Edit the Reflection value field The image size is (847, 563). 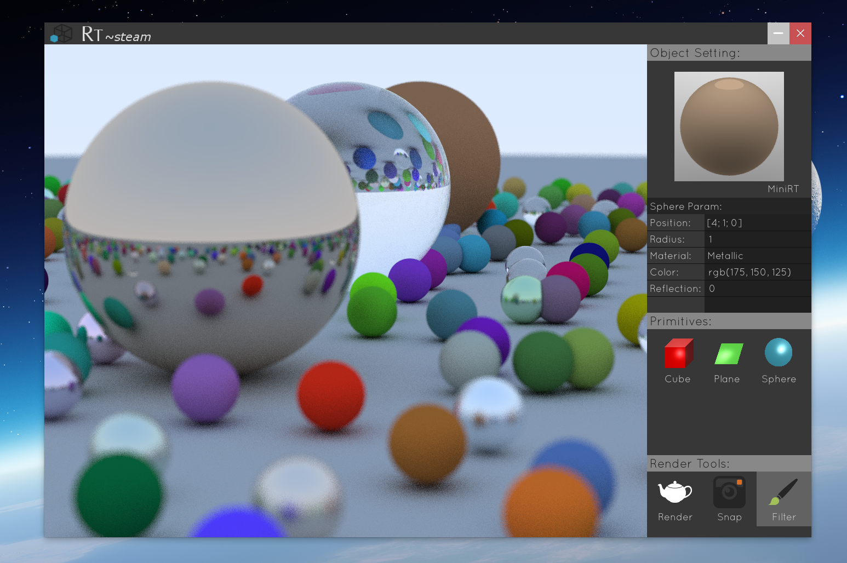pos(758,289)
